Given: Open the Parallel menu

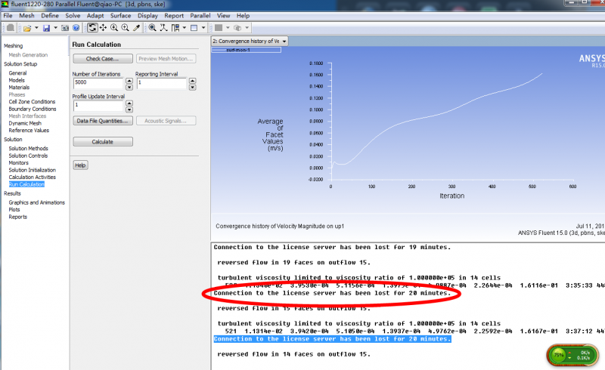Looking at the screenshot, I should (x=200, y=16).
